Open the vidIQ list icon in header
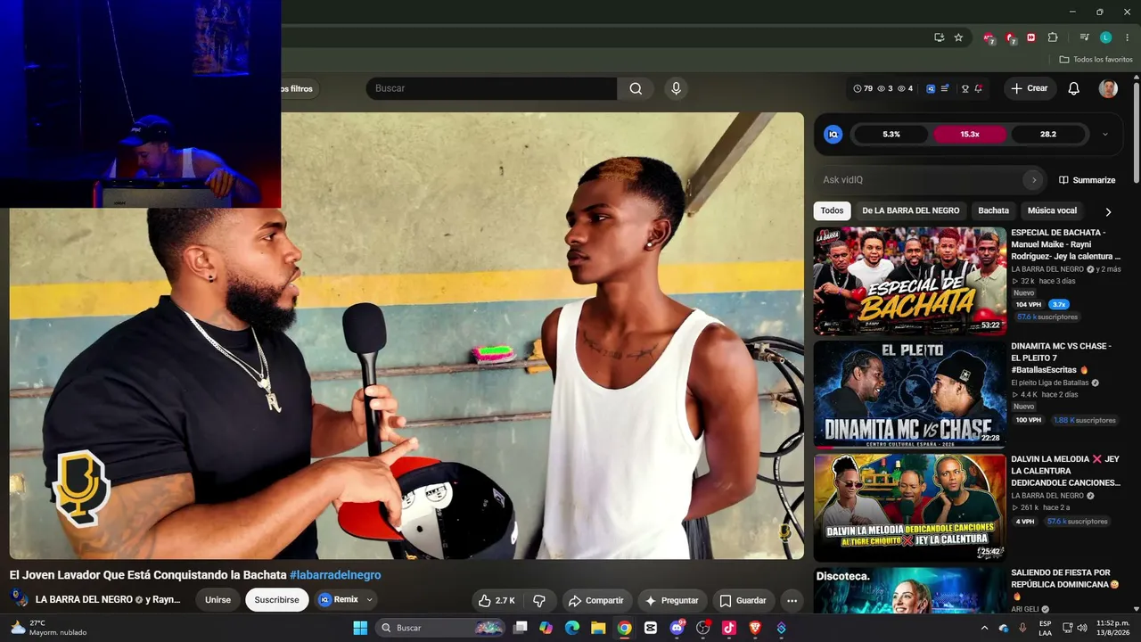Screen dimensions: 1141x642 click(x=945, y=88)
